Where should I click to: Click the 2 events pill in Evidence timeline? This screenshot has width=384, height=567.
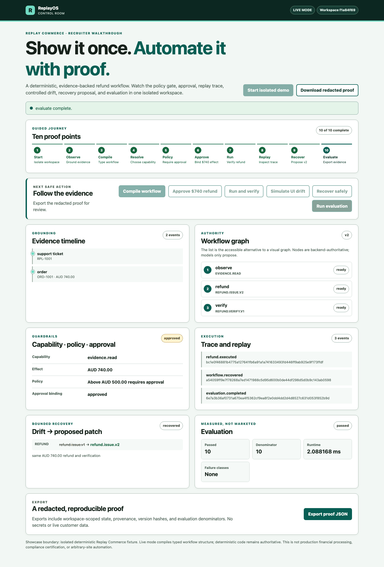click(173, 235)
